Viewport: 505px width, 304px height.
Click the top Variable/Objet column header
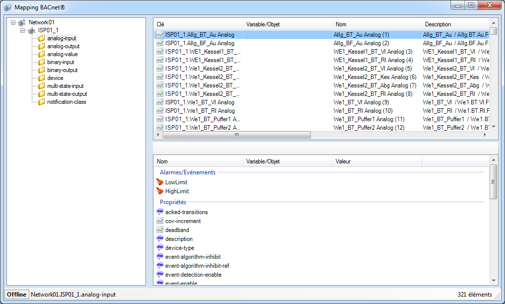288,24
